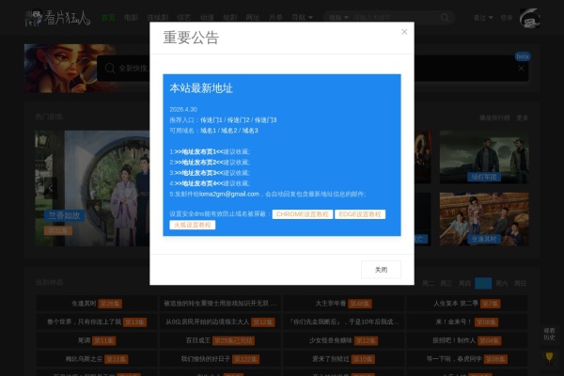Open 等一下啦,春虎同学 entry
The width and height of the screenshot is (564, 376).
467,359
